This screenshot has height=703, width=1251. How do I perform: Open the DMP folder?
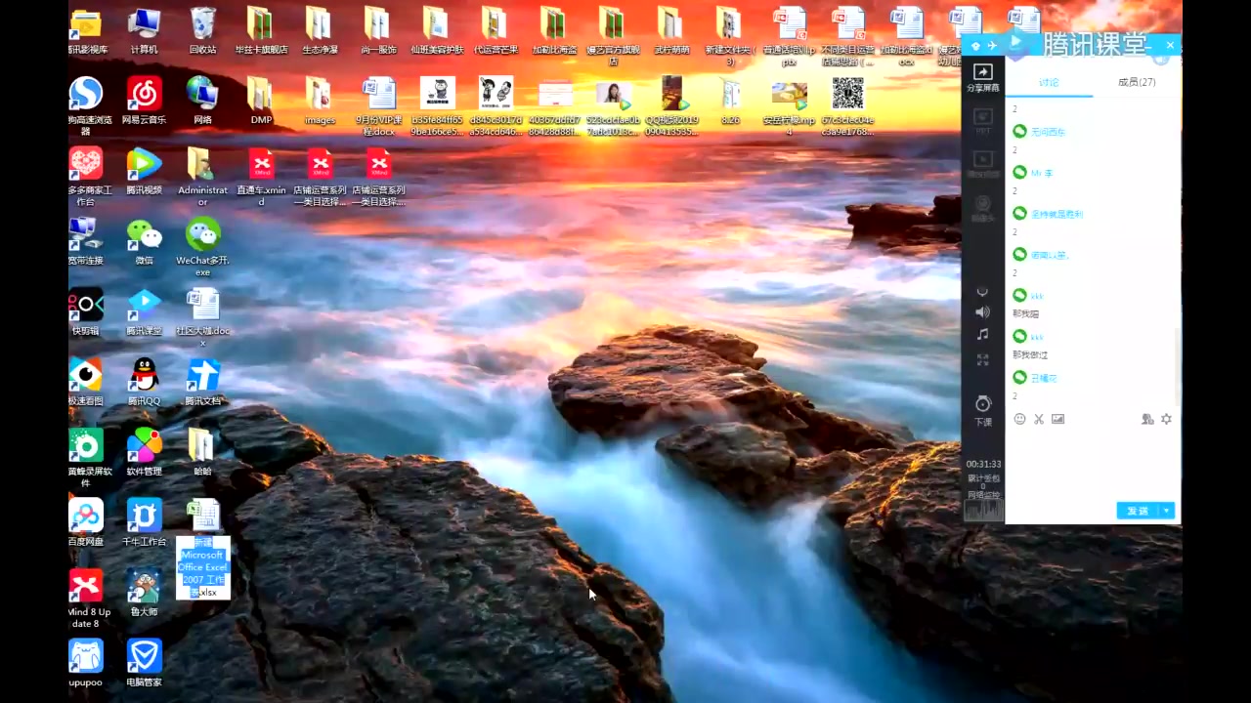pos(261,101)
